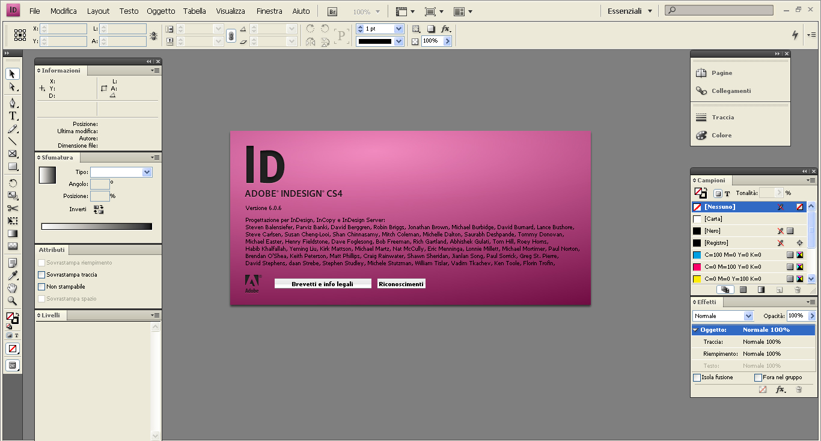
Task: Switch to the Attributi tab
Action: (x=52, y=250)
